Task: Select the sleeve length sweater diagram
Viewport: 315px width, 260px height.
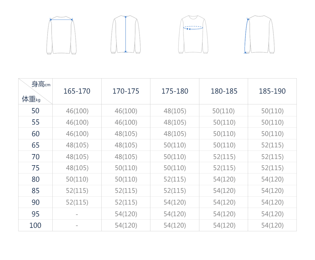Action: pyautogui.click(x=259, y=35)
